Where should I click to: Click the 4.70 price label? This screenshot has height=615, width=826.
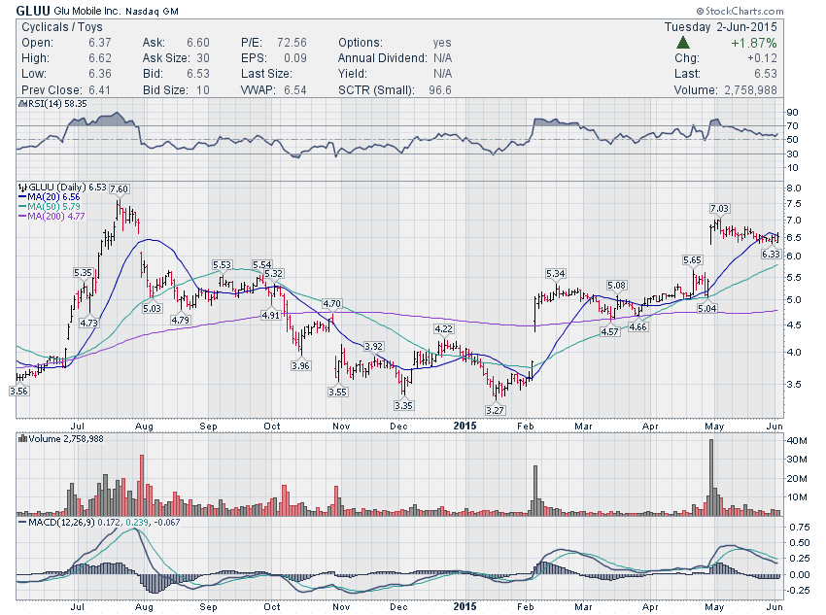click(332, 304)
